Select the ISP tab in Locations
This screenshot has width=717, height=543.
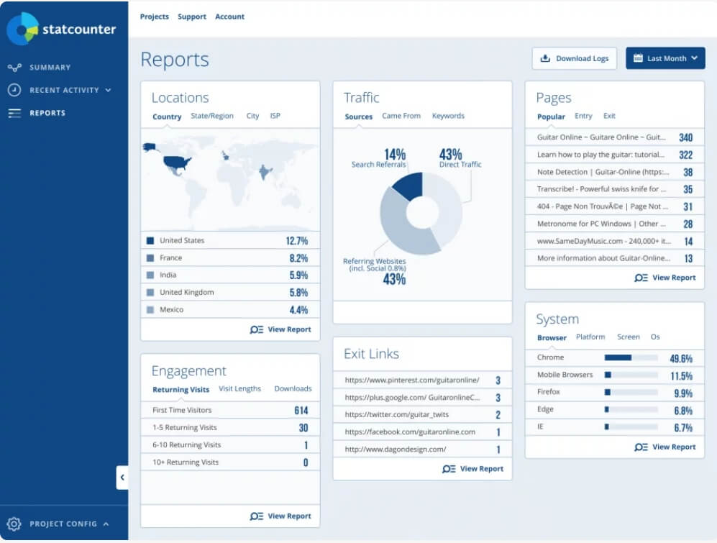coord(275,117)
